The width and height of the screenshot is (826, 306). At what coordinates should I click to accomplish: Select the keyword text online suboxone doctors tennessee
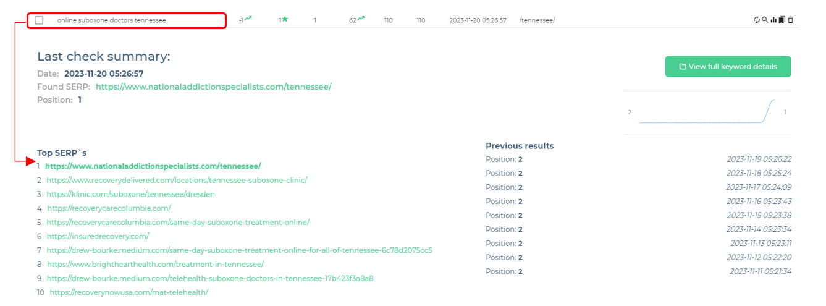click(111, 20)
